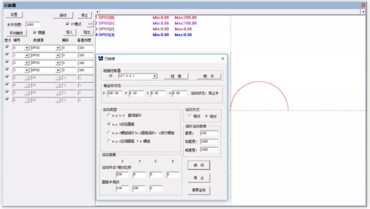
Task: Uncheck the display checkbox for channel row 1
Action: (7, 54)
